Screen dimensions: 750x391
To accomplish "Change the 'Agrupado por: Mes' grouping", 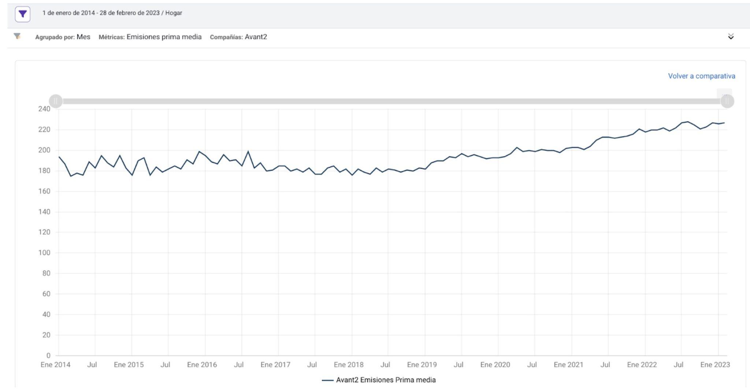I will tap(63, 37).
